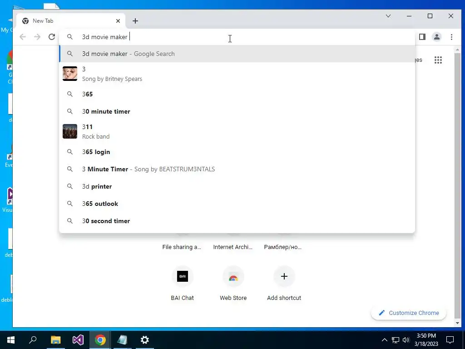Click the 311 rock band thumbnail
The height and width of the screenshot is (349, 465).
[70, 131]
